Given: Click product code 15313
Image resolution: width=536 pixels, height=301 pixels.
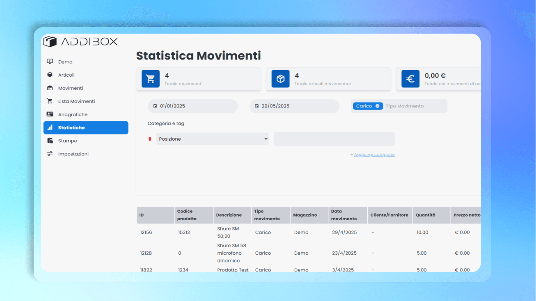Looking at the screenshot, I should (184, 233).
